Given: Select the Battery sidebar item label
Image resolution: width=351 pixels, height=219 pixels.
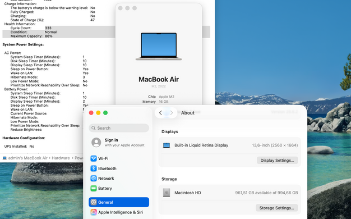Looking at the screenshot, I should tap(105, 188).
